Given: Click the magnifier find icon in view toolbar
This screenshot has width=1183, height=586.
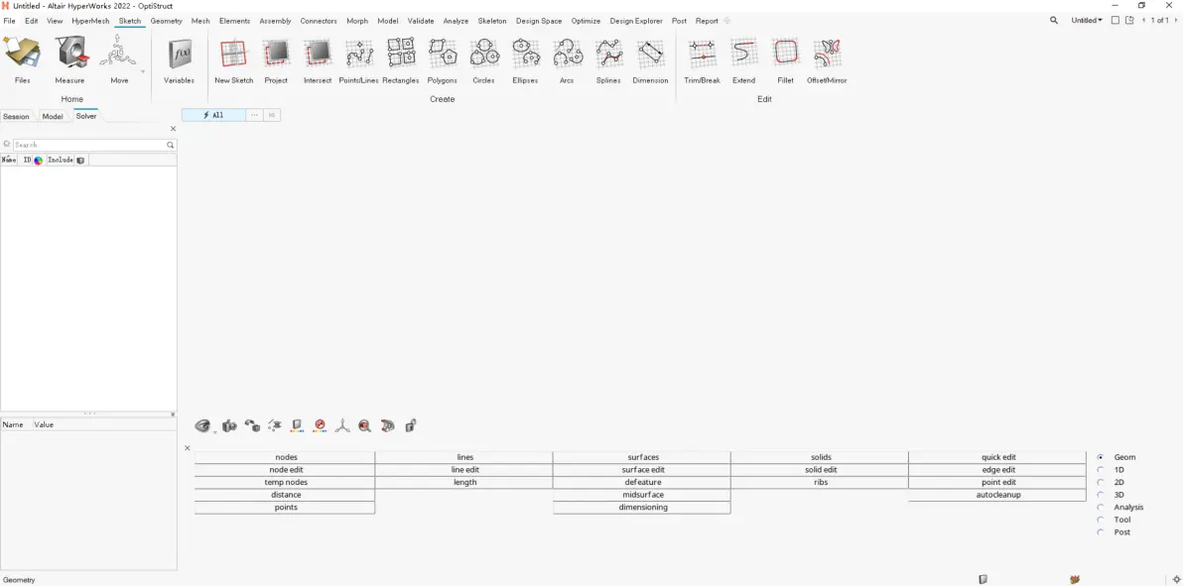Looking at the screenshot, I should (x=365, y=426).
